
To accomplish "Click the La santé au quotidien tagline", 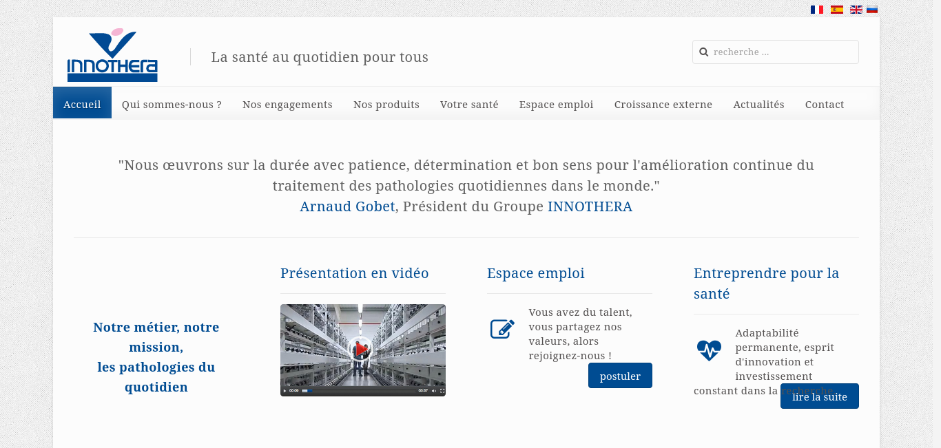I will 320,57.
